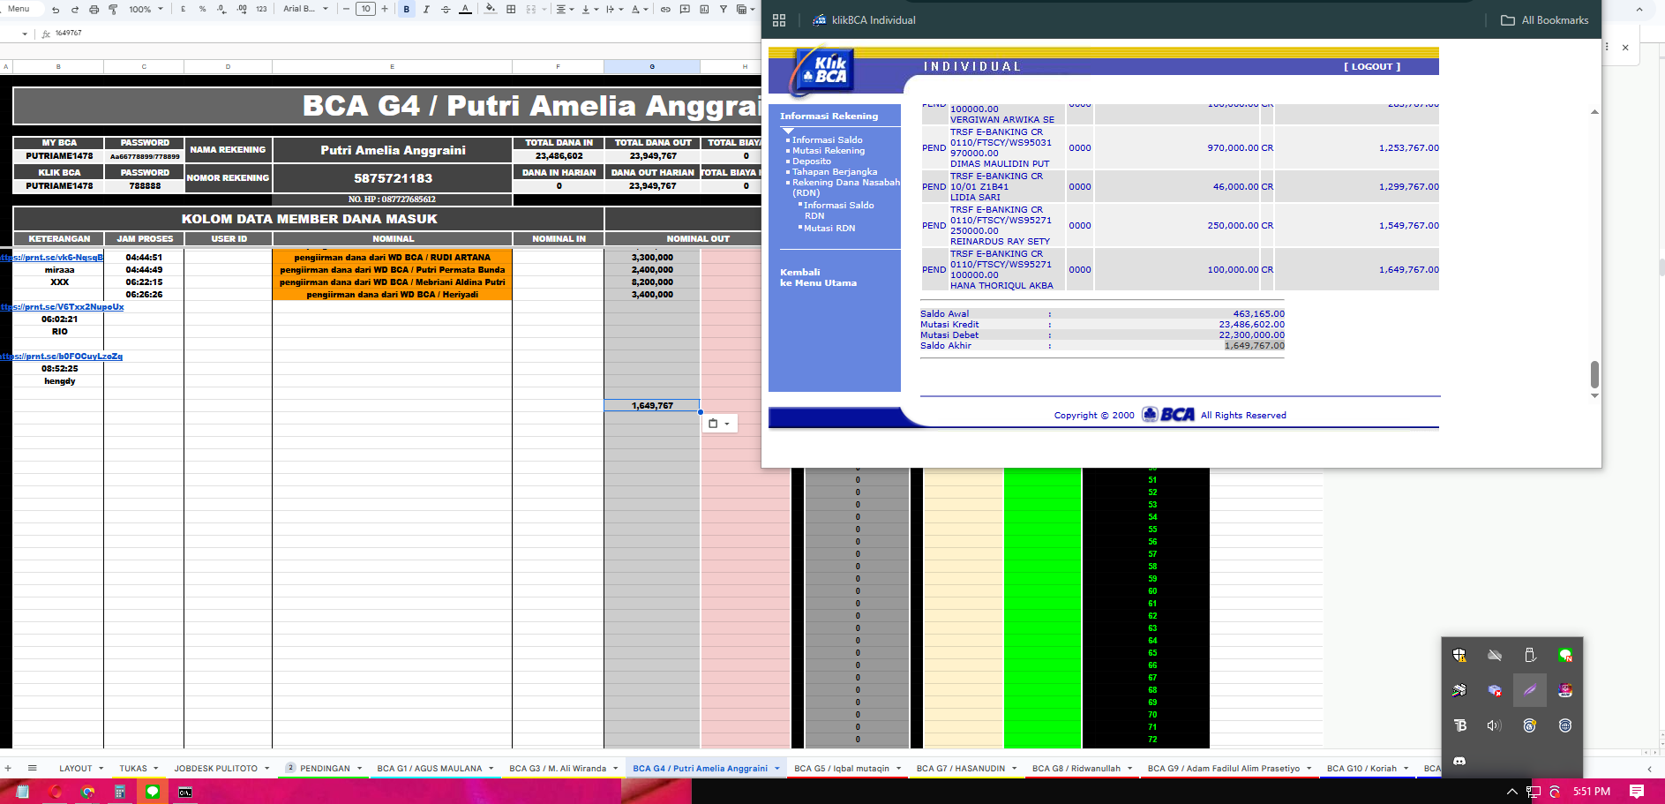Format the cell as percent

click(202, 9)
